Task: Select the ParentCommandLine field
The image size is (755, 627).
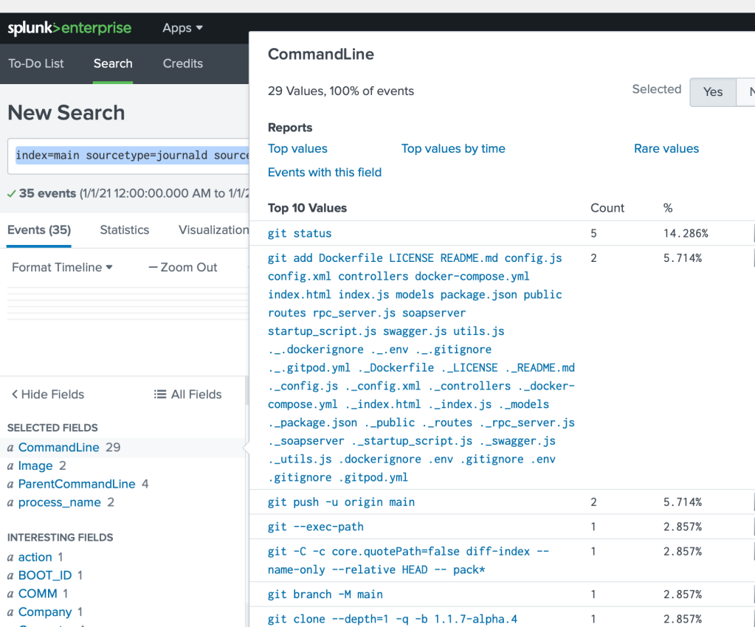Action: coord(77,484)
